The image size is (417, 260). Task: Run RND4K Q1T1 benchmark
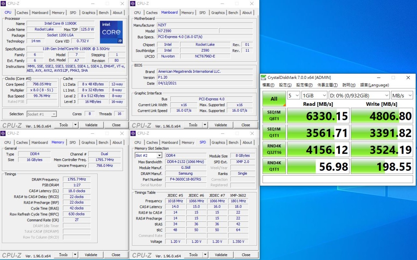coord(274,166)
